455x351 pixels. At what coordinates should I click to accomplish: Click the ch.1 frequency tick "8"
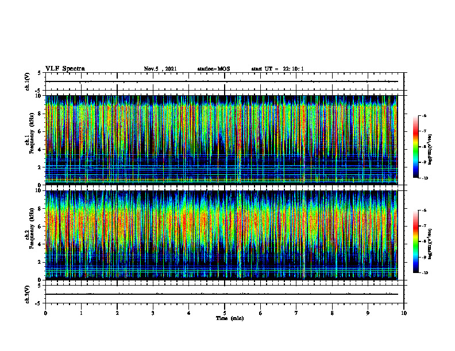pos(40,114)
